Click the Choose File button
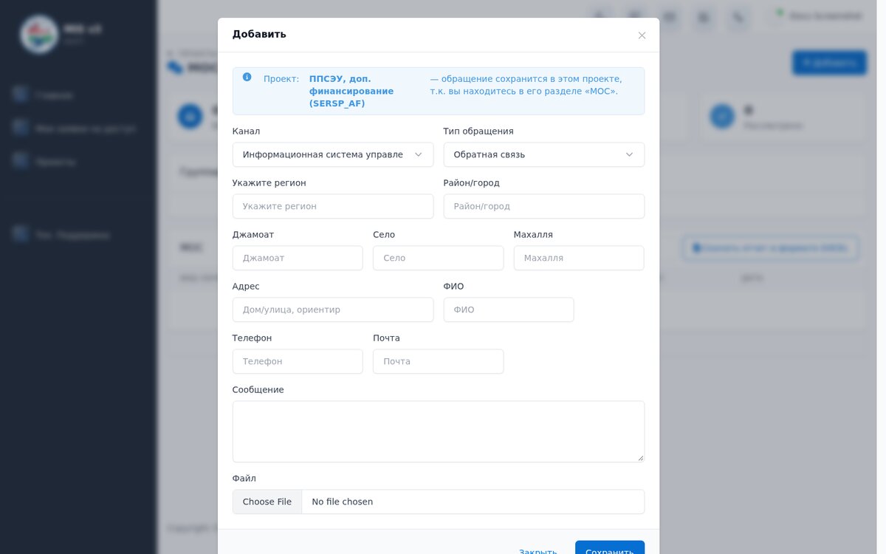Screen dimensions: 886x554 point(267,502)
